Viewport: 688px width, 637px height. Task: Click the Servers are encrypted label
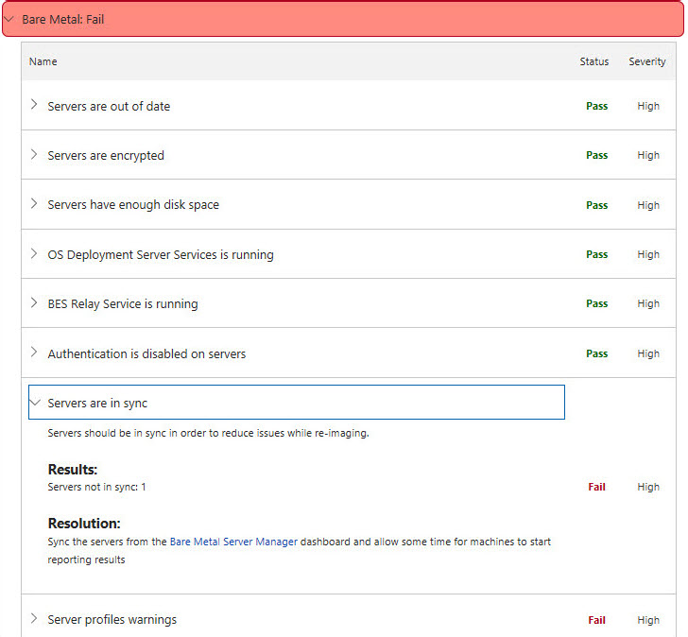pyautogui.click(x=106, y=155)
